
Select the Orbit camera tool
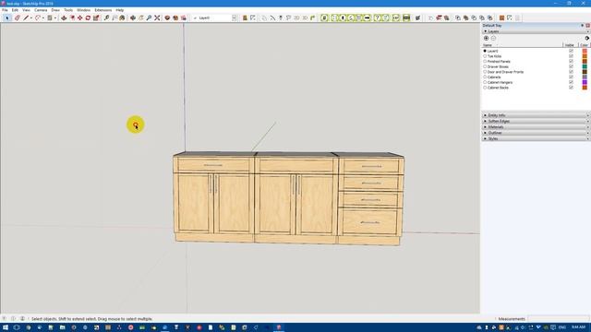pyautogui.click(x=133, y=18)
